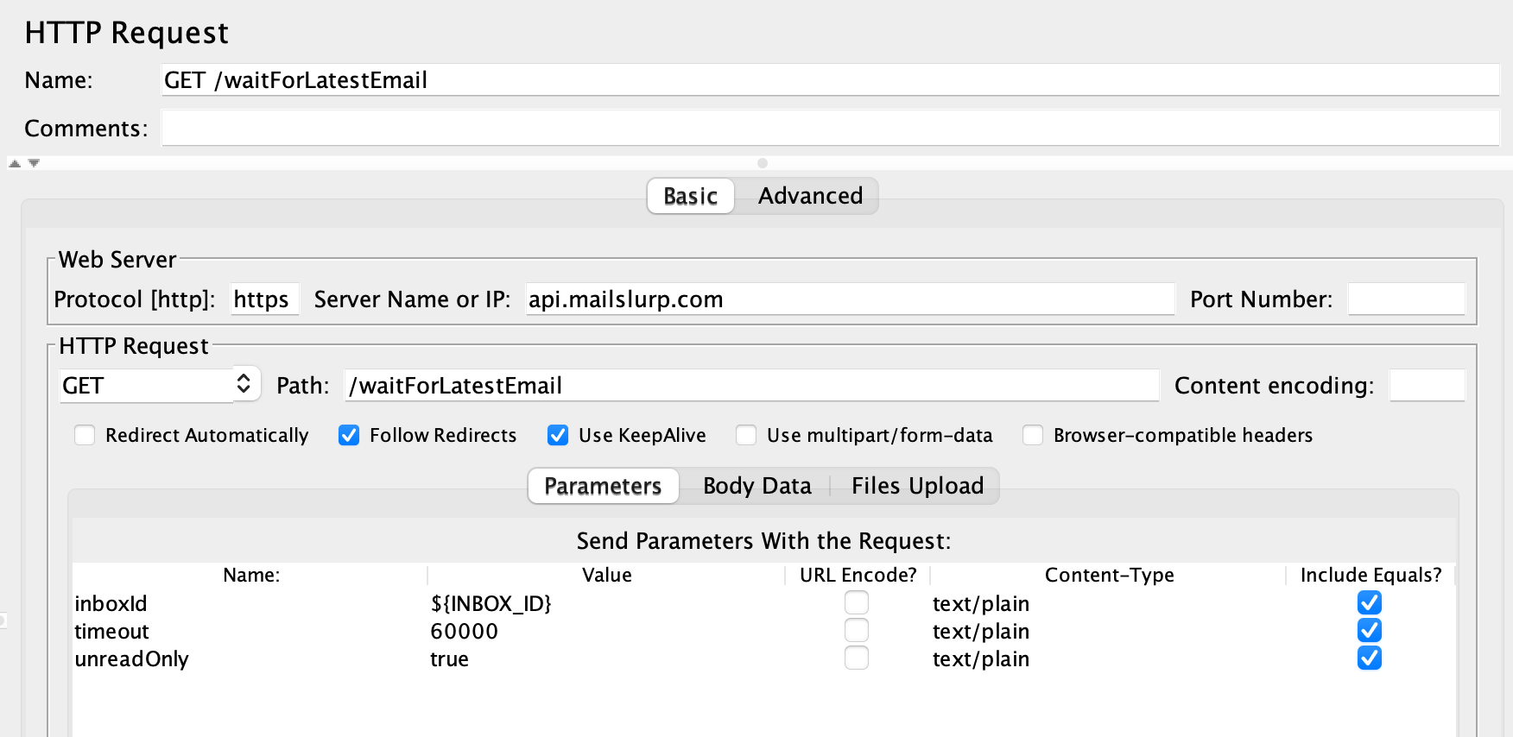Enable URL Encode for inboxId row
The width and height of the screenshot is (1513, 737).
[857, 602]
